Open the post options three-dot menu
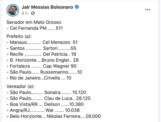Image resolution: width=161 pixels, height=122 pixels. click(x=147, y=10)
